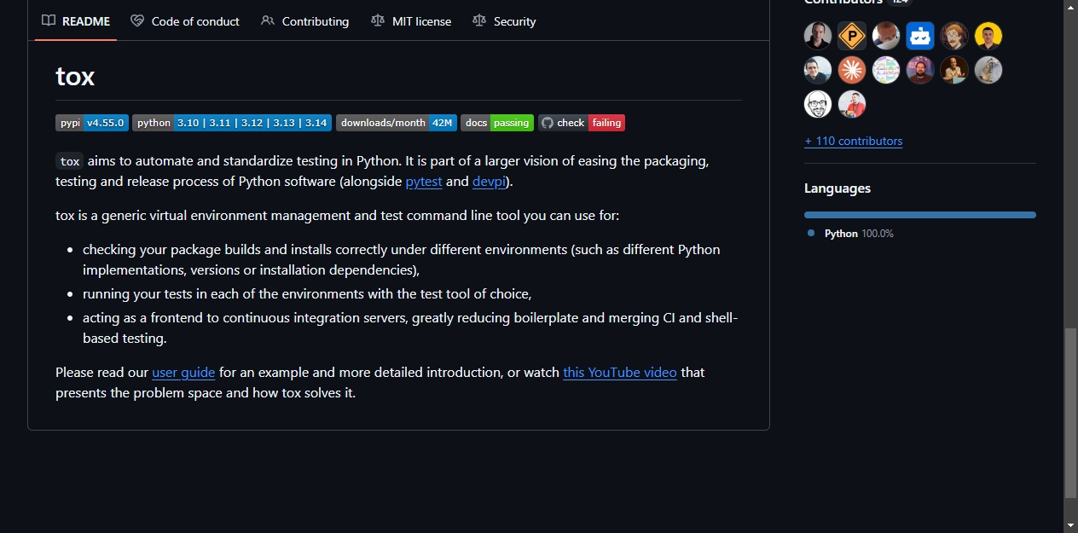The width and height of the screenshot is (1078, 533).
Task: Click the scale icon beside Security
Action: pyautogui.click(x=479, y=21)
